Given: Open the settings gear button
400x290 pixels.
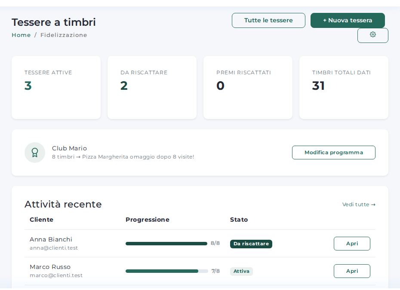Looking at the screenshot, I should (x=373, y=35).
